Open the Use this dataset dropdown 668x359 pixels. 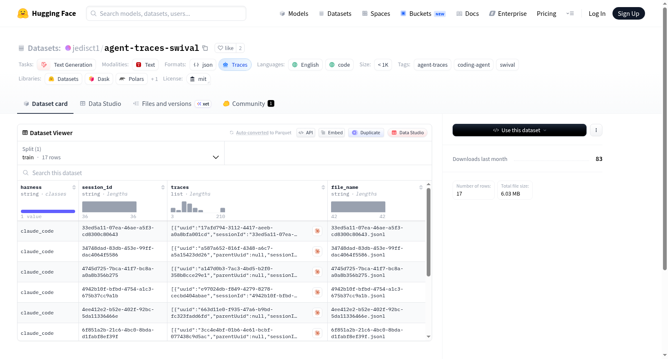519,130
